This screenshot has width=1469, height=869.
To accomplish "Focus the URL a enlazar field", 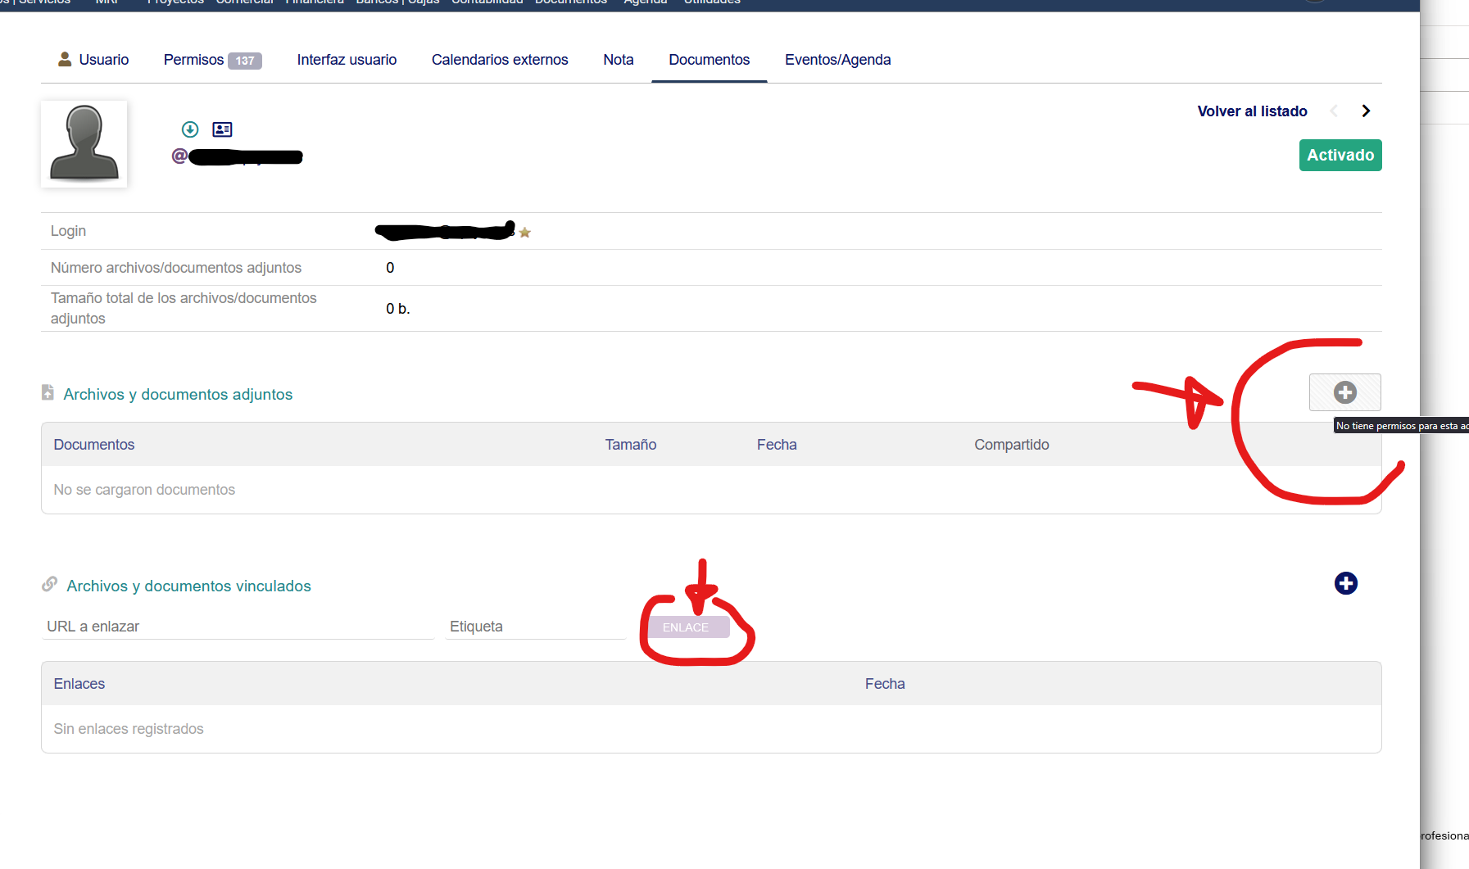I will (238, 627).
